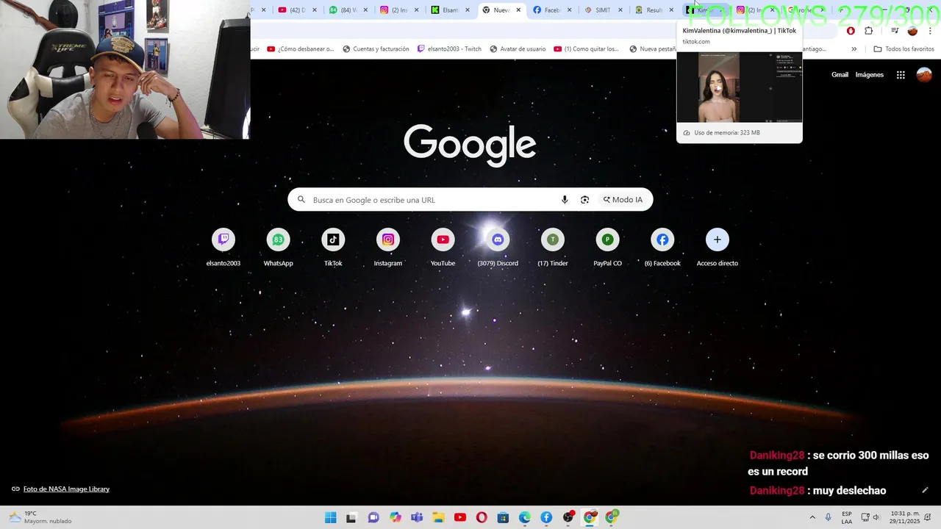Image resolution: width=941 pixels, height=529 pixels.
Task: Open the ESP LAA language selector
Action: [x=847, y=517]
